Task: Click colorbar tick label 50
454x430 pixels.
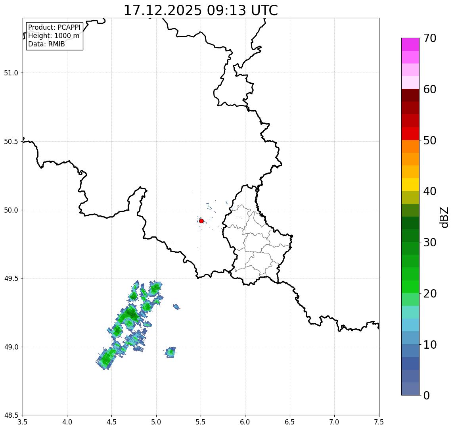Action: pos(430,140)
